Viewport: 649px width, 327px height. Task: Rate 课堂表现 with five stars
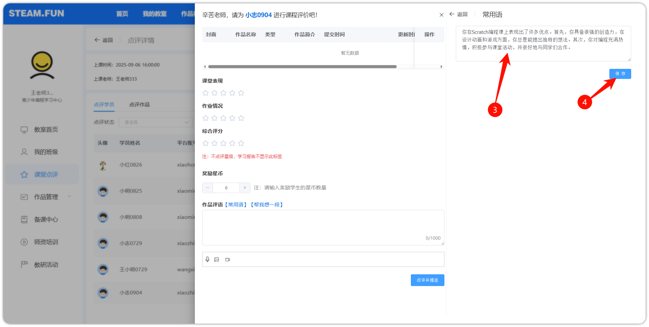pyautogui.click(x=241, y=93)
